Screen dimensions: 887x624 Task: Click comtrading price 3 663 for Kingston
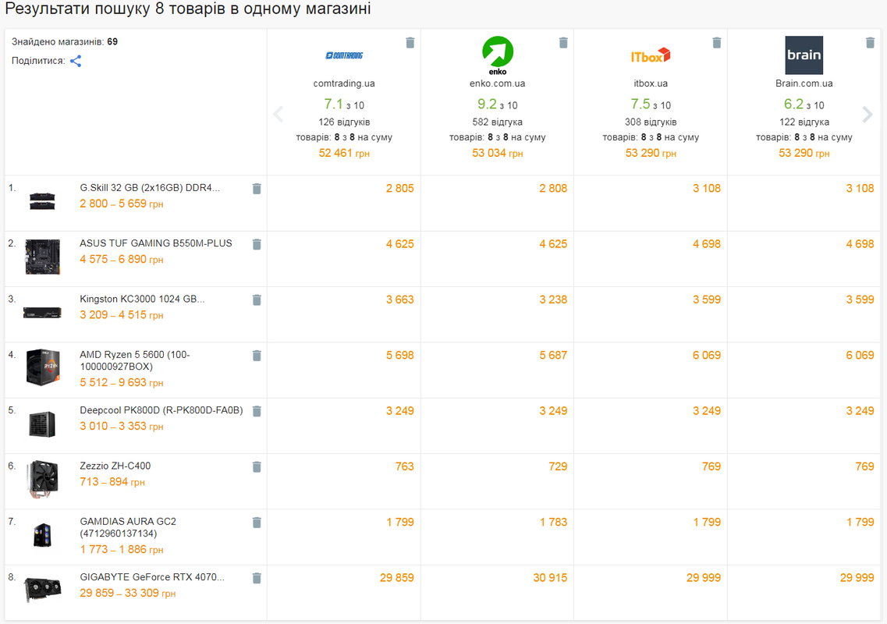point(400,300)
